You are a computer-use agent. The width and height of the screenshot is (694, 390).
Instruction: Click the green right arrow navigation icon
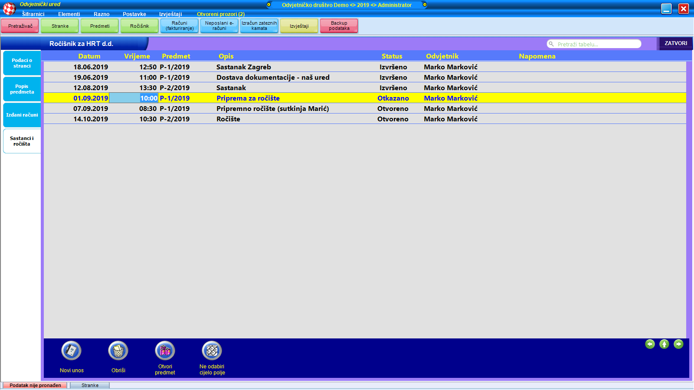coord(678,344)
